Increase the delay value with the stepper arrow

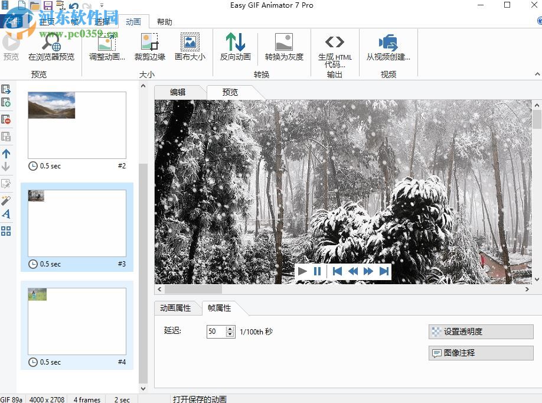click(x=229, y=329)
